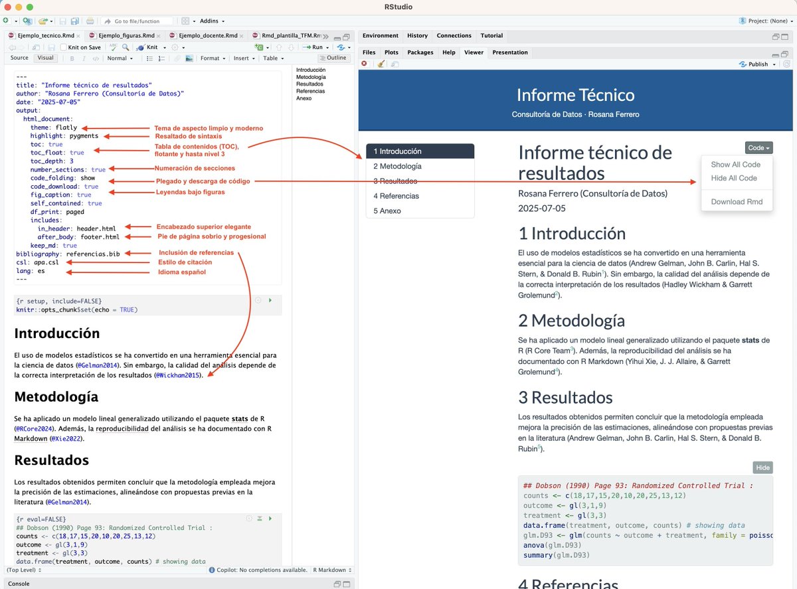This screenshot has width=797, height=589.
Task: Click the Print icon in main toolbar
Action: click(x=90, y=21)
